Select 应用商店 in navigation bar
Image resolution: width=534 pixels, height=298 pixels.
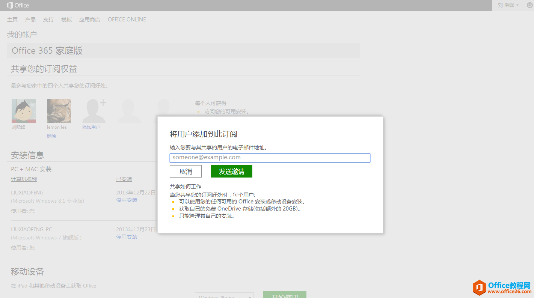pos(90,20)
